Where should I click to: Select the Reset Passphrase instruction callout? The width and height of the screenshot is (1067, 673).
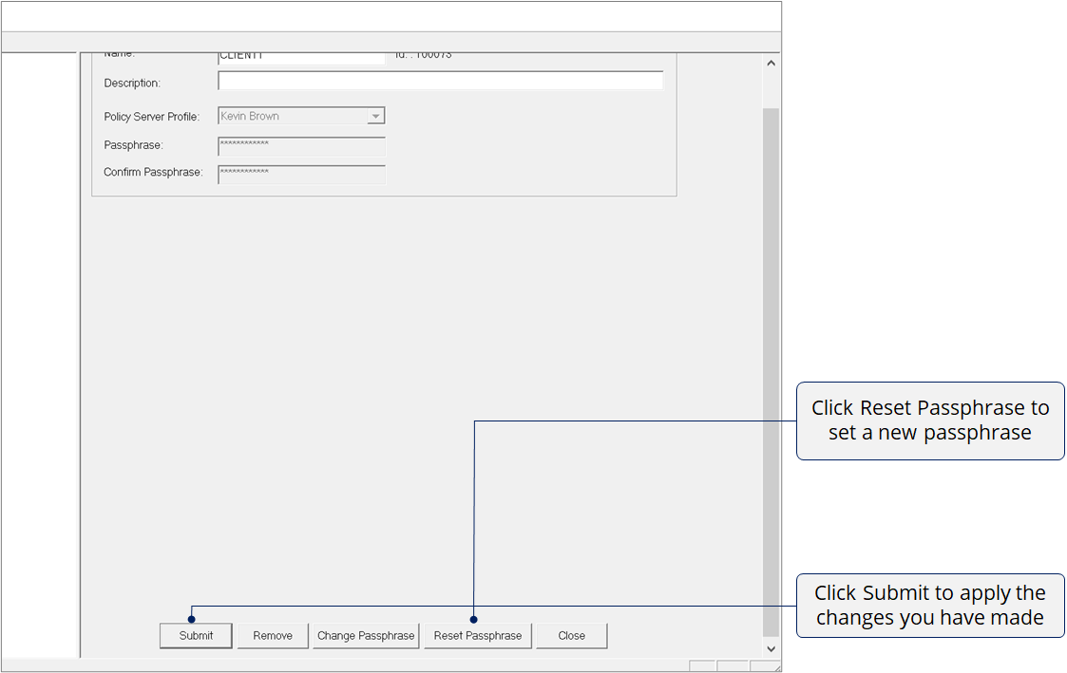tap(929, 421)
